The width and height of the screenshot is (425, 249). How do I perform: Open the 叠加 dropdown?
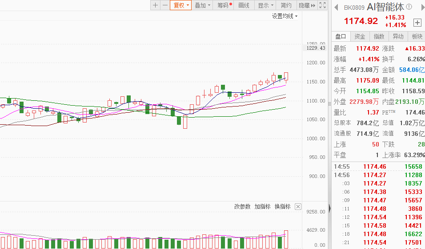coord(202,5)
